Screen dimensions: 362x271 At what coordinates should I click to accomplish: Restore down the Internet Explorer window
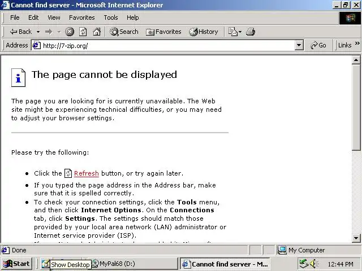click(346, 5)
